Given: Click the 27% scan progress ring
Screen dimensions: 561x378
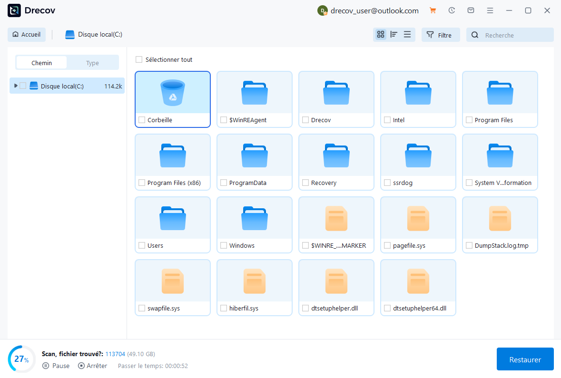Looking at the screenshot, I should coord(21,359).
